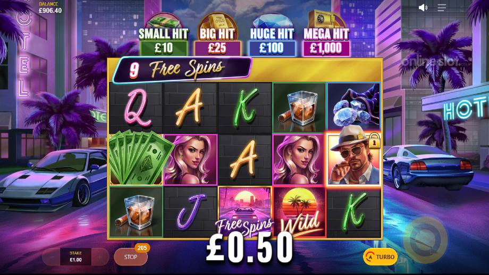This screenshot has width=489, height=275.
Task: Select the Big Hit £25 jackpot
Action: pos(217,35)
